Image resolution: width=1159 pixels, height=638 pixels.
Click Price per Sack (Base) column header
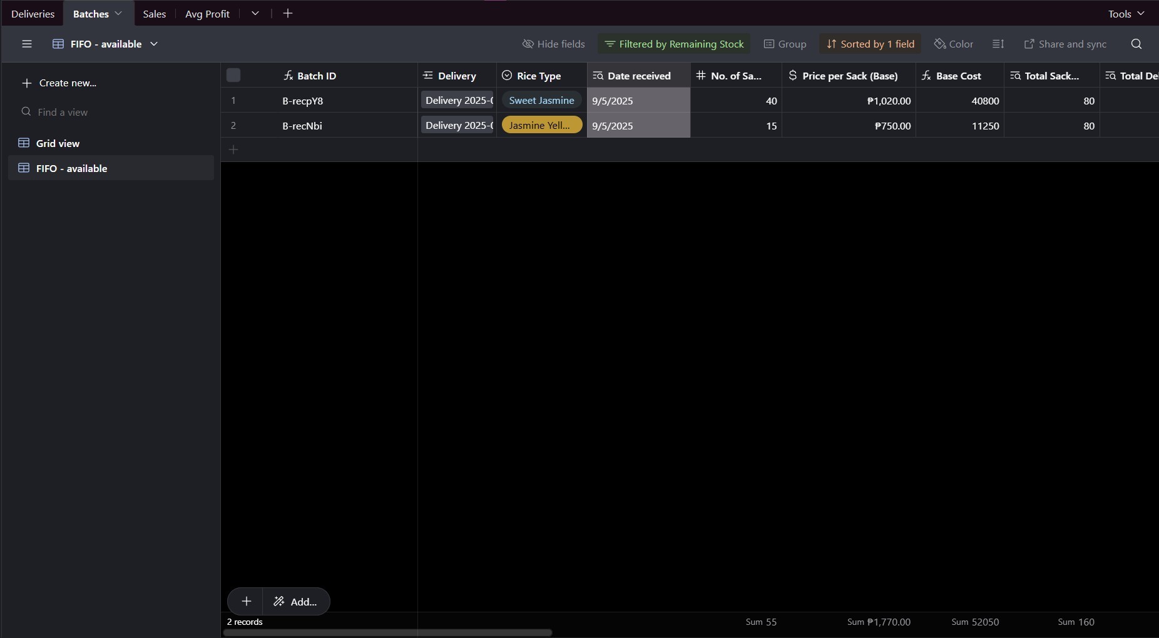click(849, 75)
